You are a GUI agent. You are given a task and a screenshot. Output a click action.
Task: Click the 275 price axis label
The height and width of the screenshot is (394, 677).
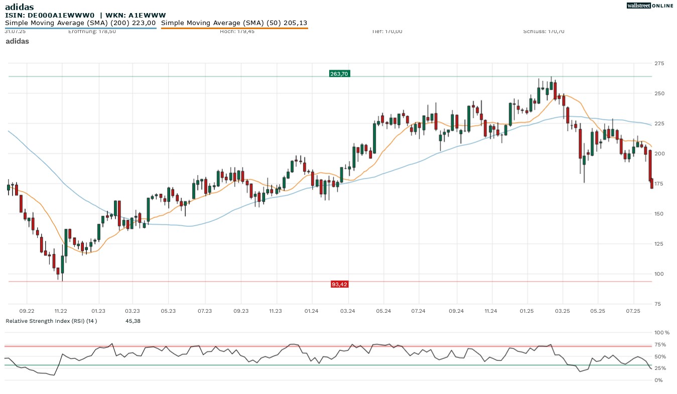pos(659,63)
